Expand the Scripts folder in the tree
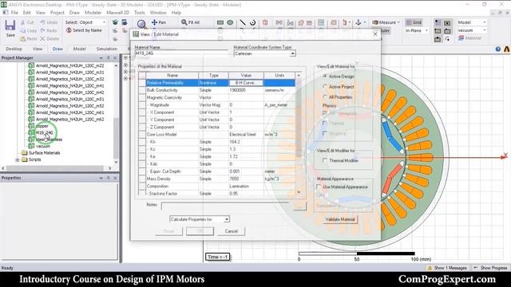The width and height of the screenshot is (511, 287). pos(18,159)
